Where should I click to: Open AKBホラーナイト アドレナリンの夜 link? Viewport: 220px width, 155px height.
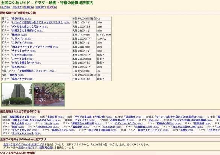coord(32,47)
